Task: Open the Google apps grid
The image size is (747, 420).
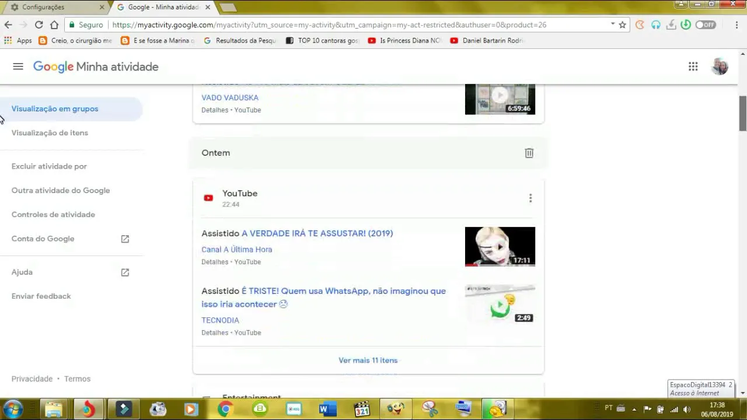Action: tap(693, 66)
